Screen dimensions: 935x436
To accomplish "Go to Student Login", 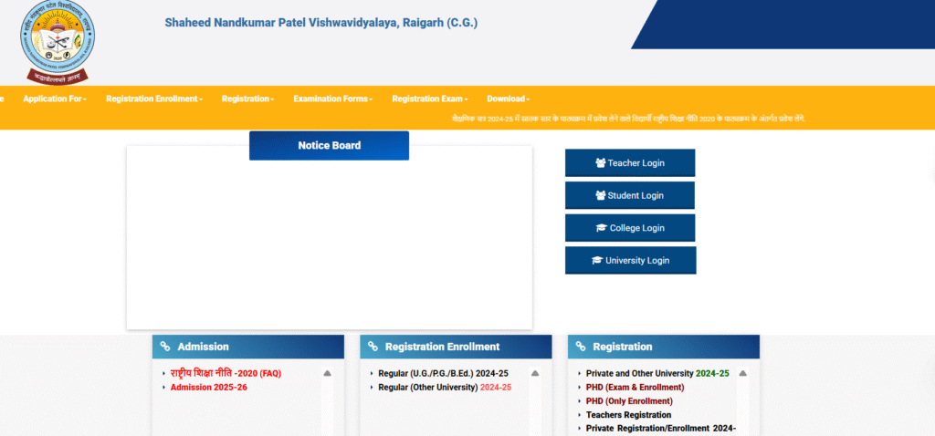I will tap(630, 195).
